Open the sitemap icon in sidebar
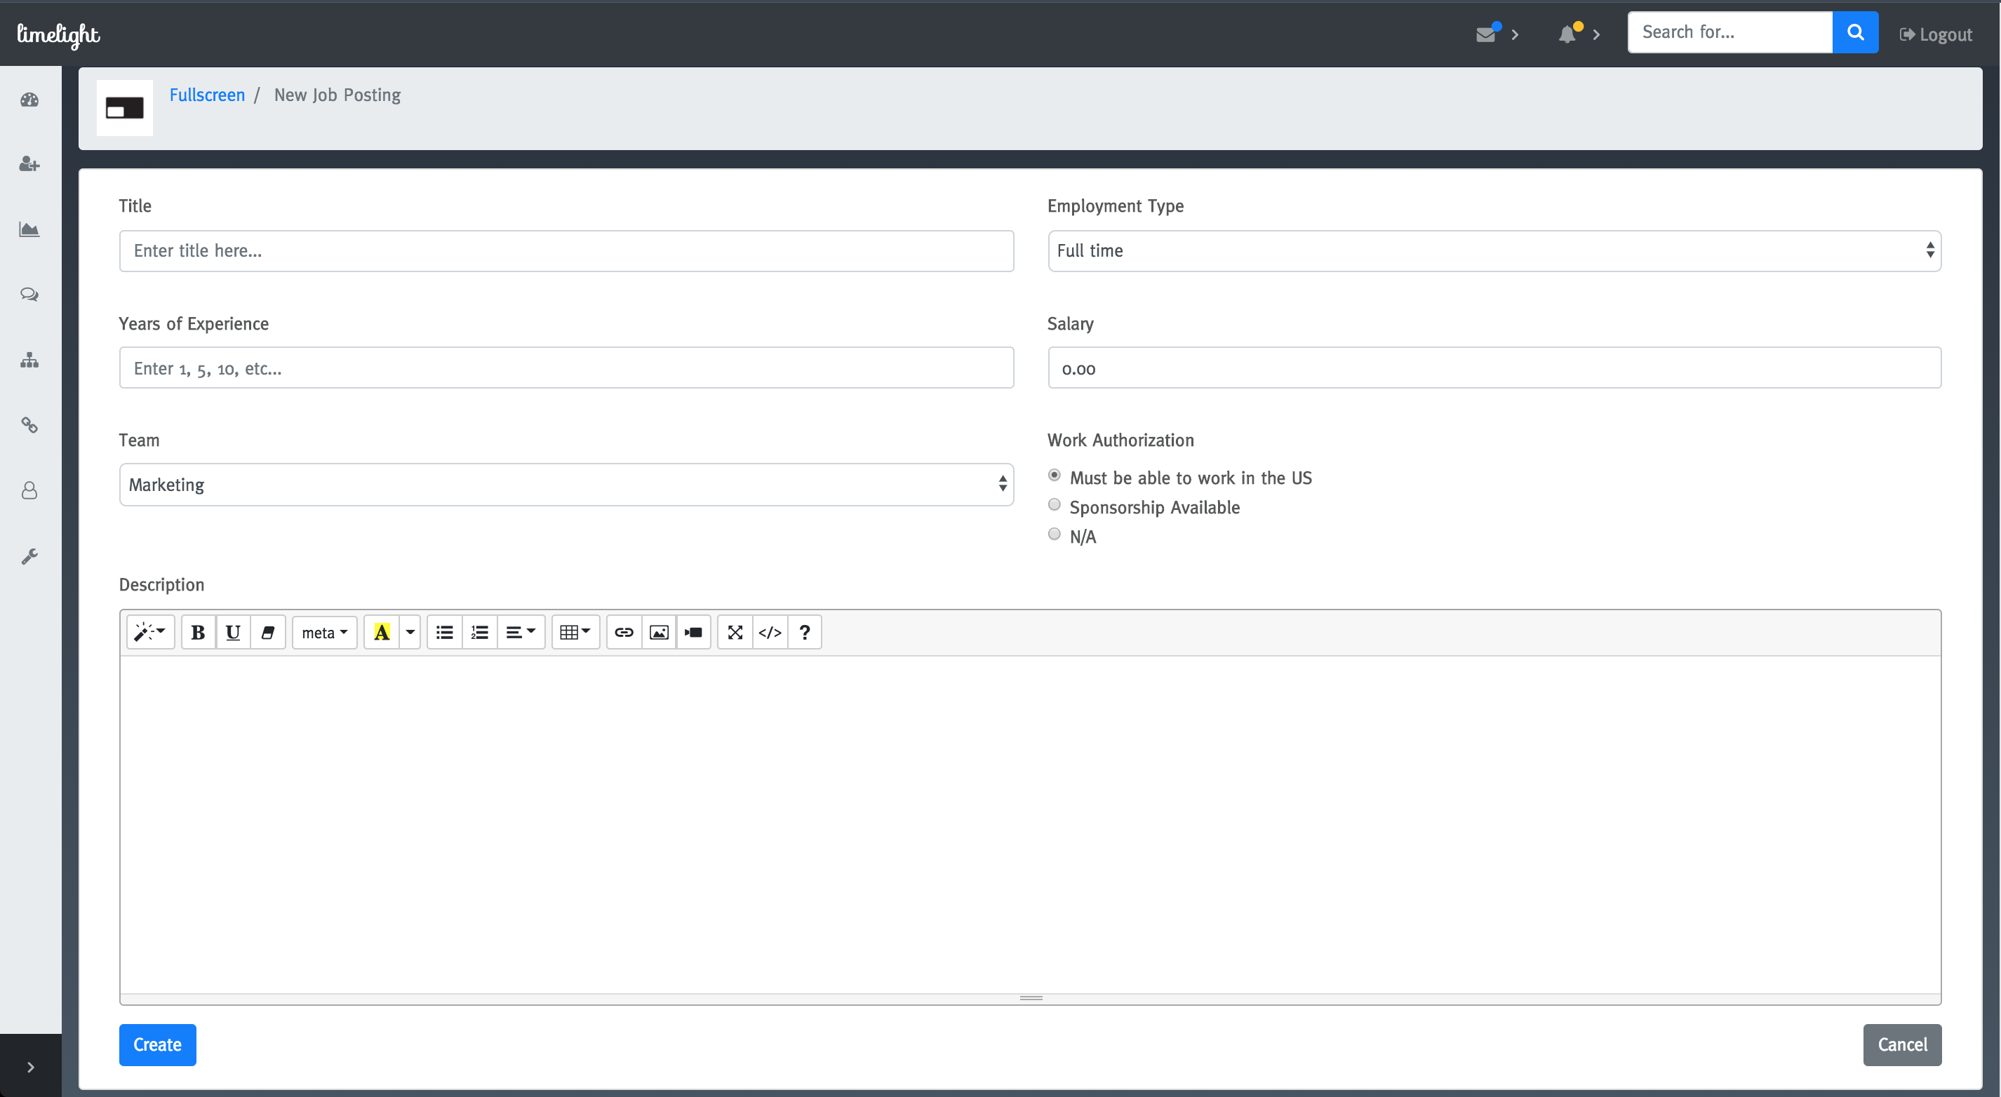Viewport: 2001px width, 1097px height. [29, 361]
